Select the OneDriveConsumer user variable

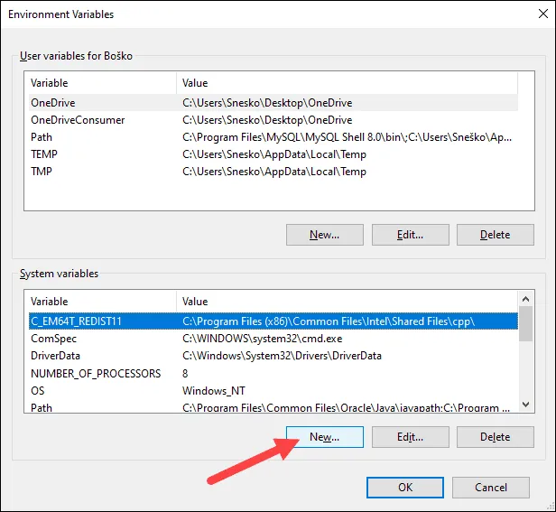click(x=273, y=120)
